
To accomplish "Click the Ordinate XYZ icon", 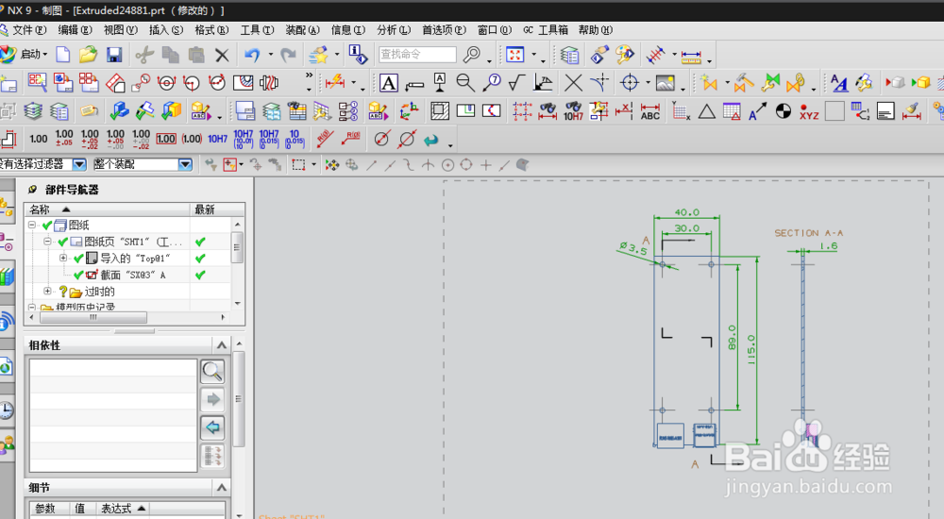I will click(x=809, y=111).
